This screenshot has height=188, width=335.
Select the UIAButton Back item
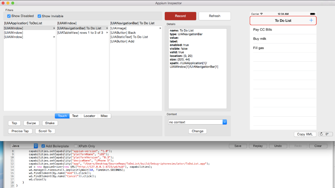(136, 33)
